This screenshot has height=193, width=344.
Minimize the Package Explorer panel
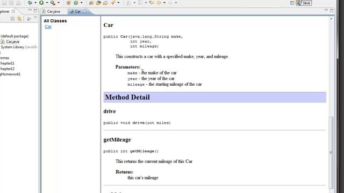(x=30, y=10)
